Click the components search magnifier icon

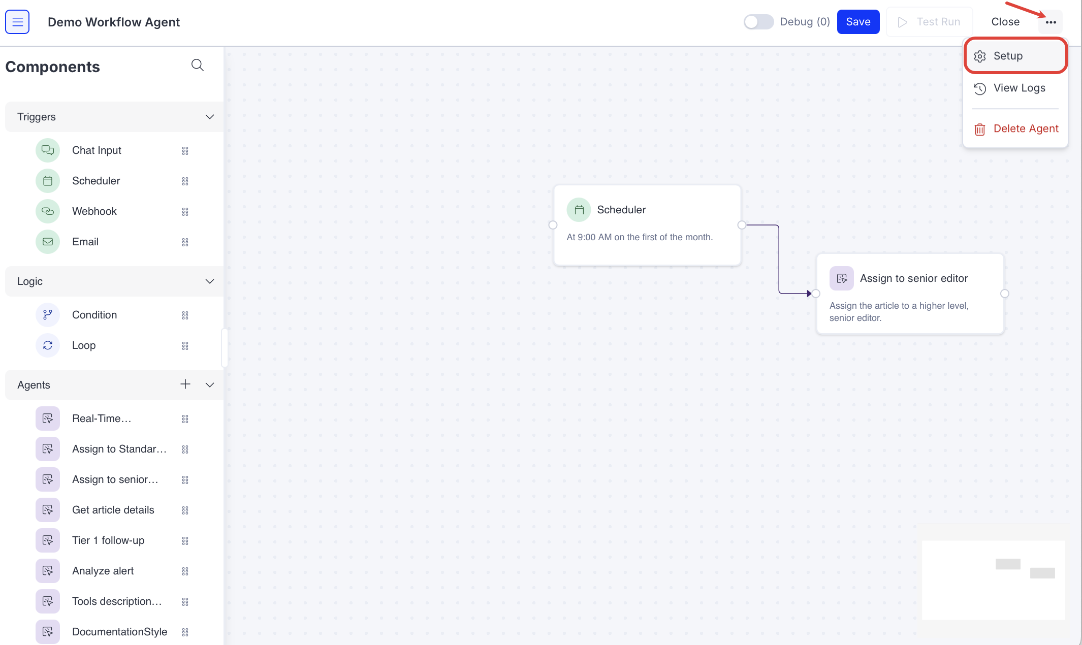tap(197, 65)
